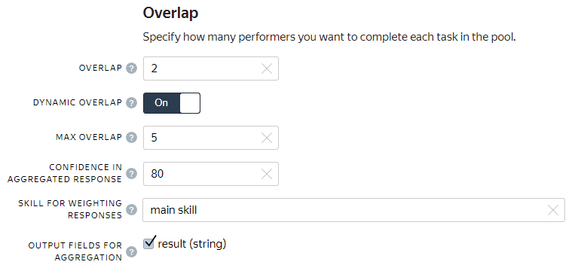Screen dimensions: 584x274
Task: Remove the 'main skill' selection with X
Action: 553,210
